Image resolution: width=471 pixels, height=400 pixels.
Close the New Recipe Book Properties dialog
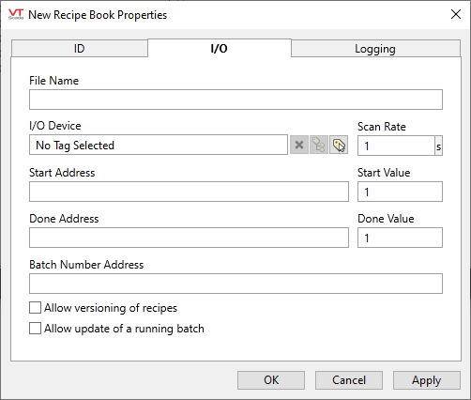tap(456, 14)
